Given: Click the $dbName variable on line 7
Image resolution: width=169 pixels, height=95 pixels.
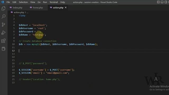Looking at the screenshot, I should pyautogui.click(x=23, y=35).
